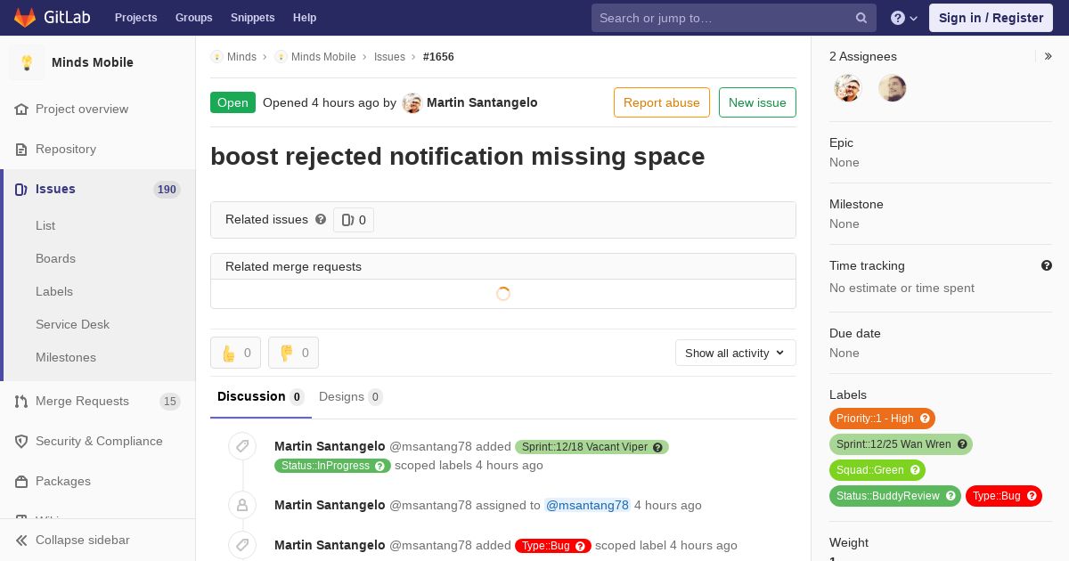Click the help icon on Squad::Green label

coord(915,470)
